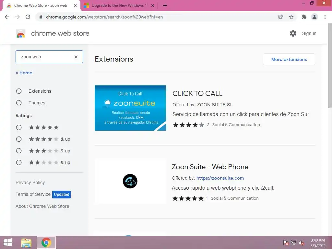Filter by three stars & up

(x=19, y=151)
